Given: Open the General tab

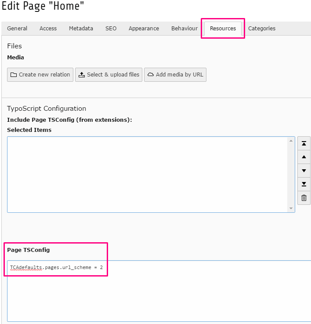Looking at the screenshot, I should (x=17, y=29).
